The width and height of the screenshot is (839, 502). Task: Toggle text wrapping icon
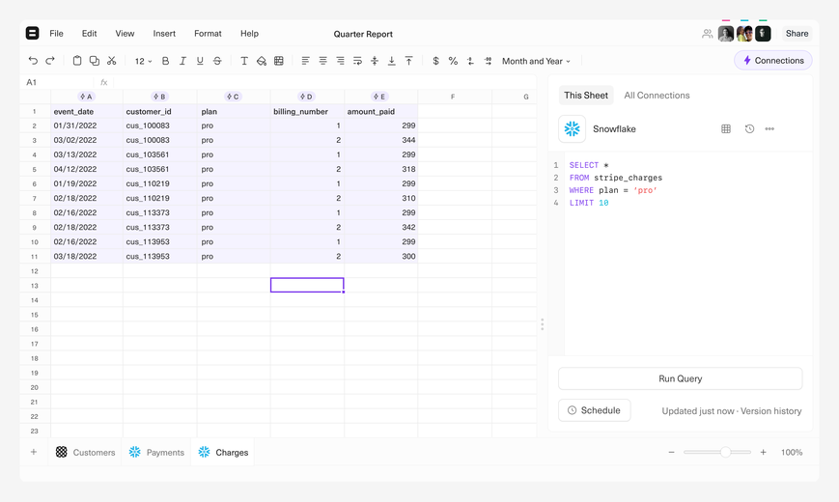[x=357, y=61]
